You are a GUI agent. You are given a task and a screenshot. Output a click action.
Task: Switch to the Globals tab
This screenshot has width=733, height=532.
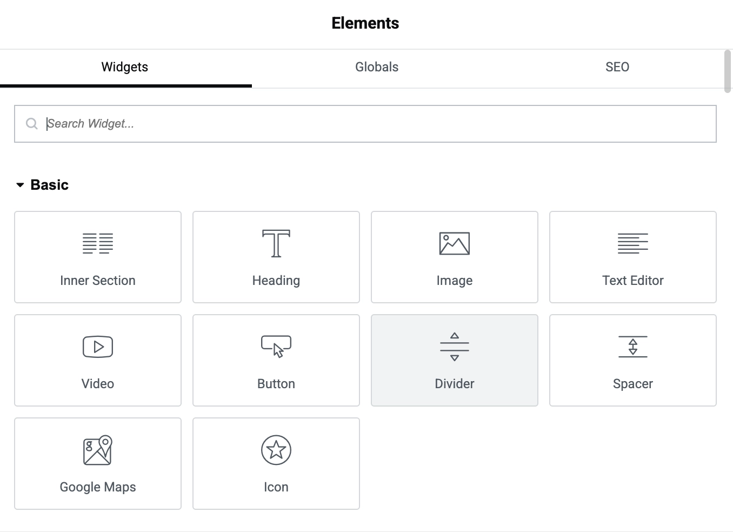376,66
